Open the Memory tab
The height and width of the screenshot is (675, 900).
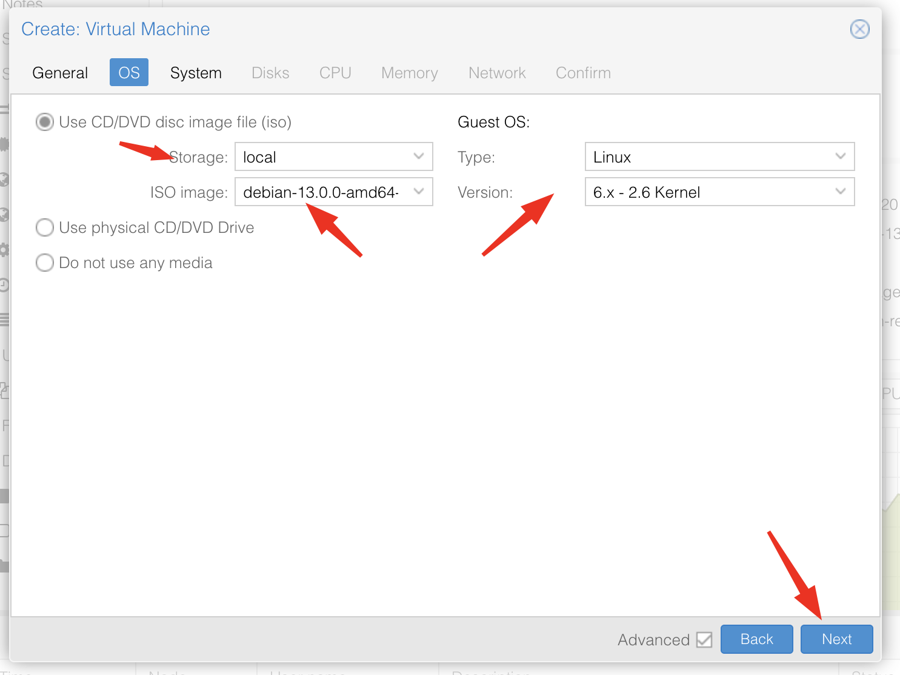click(x=409, y=73)
